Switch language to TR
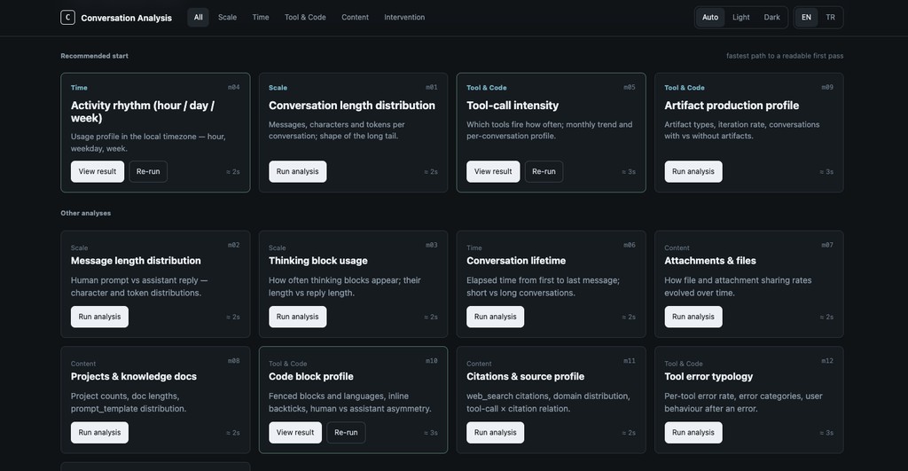908x471 pixels. point(830,17)
